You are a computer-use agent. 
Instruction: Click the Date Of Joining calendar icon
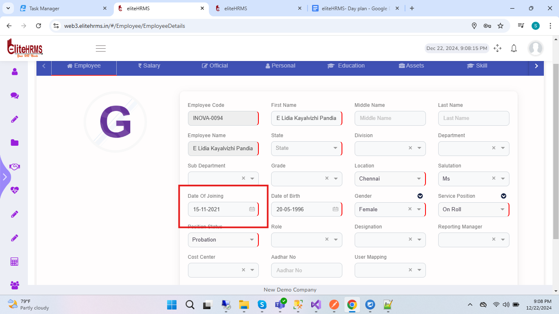pyautogui.click(x=252, y=209)
